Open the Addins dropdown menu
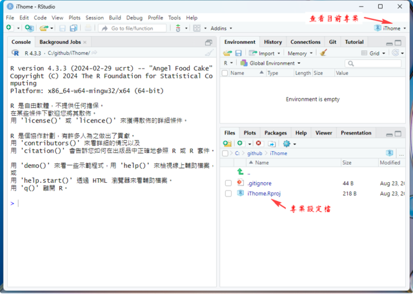The image size is (413, 294). tap(221, 28)
